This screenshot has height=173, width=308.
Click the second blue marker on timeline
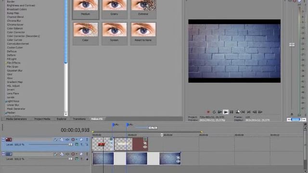tap(128, 124)
